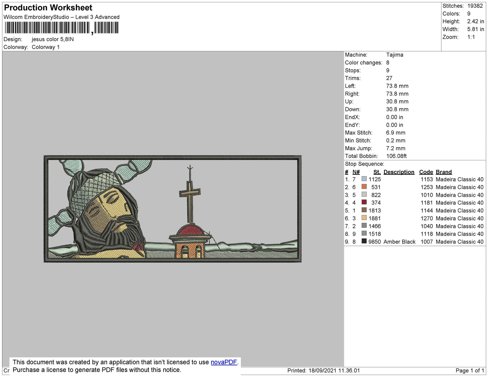Click the 'St.' column header

(x=377, y=172)
